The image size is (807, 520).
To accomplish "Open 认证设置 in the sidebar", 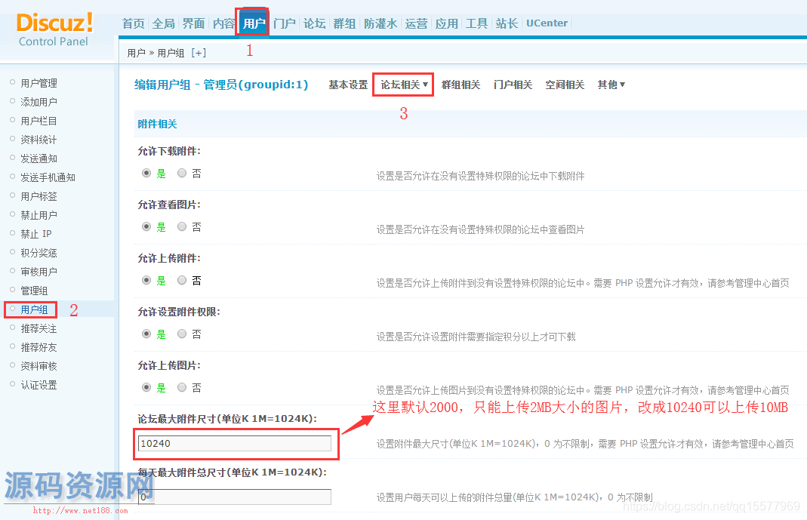I will (x=39, y=385).
